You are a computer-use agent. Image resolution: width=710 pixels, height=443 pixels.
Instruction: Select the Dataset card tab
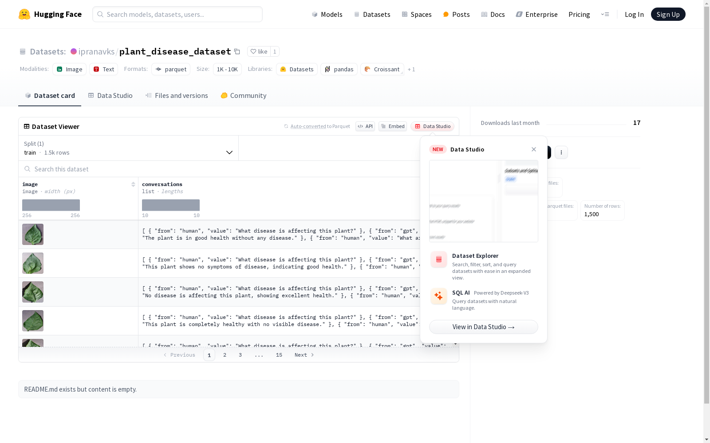point(50,96)
